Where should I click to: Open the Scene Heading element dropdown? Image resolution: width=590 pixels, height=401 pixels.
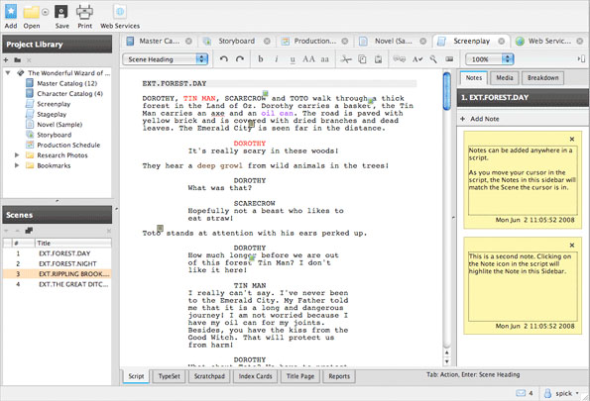click(166, 59)
